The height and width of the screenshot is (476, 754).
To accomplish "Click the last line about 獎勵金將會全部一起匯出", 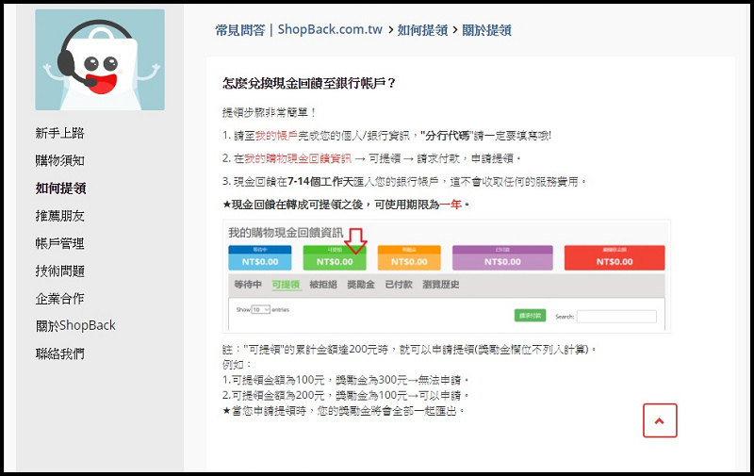I will (343, 411).
